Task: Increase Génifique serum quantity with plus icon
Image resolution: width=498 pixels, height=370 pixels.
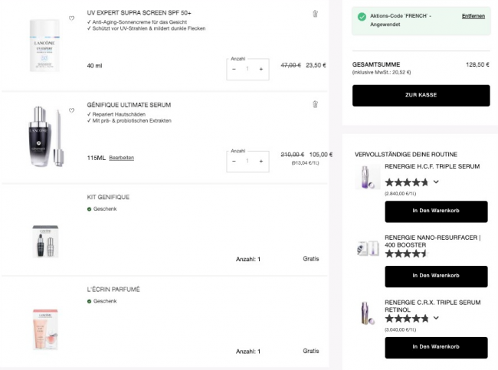Action: tap(261, 161)
